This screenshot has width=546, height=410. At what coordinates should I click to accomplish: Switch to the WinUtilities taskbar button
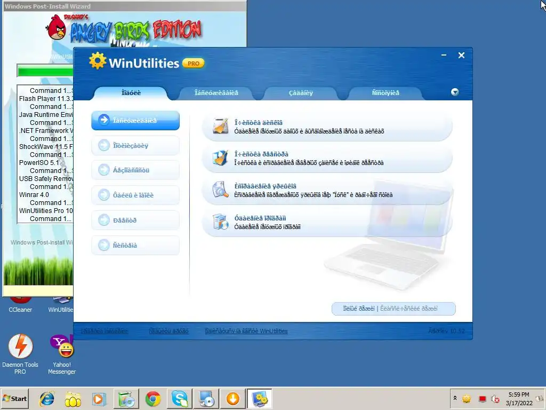point(260,399)
